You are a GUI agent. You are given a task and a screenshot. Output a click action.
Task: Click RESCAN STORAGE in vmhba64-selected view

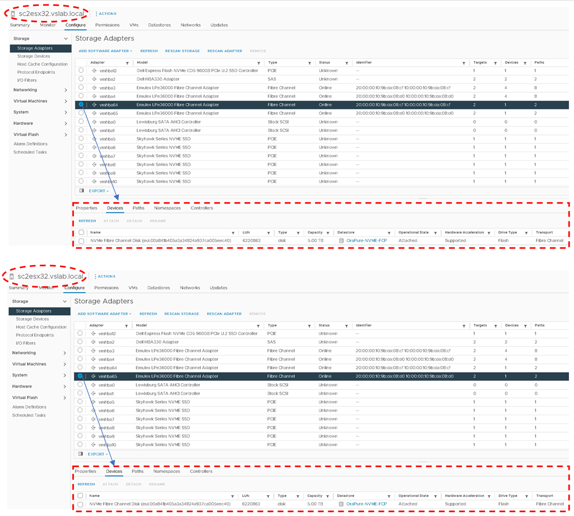click(x=182, y=51)
